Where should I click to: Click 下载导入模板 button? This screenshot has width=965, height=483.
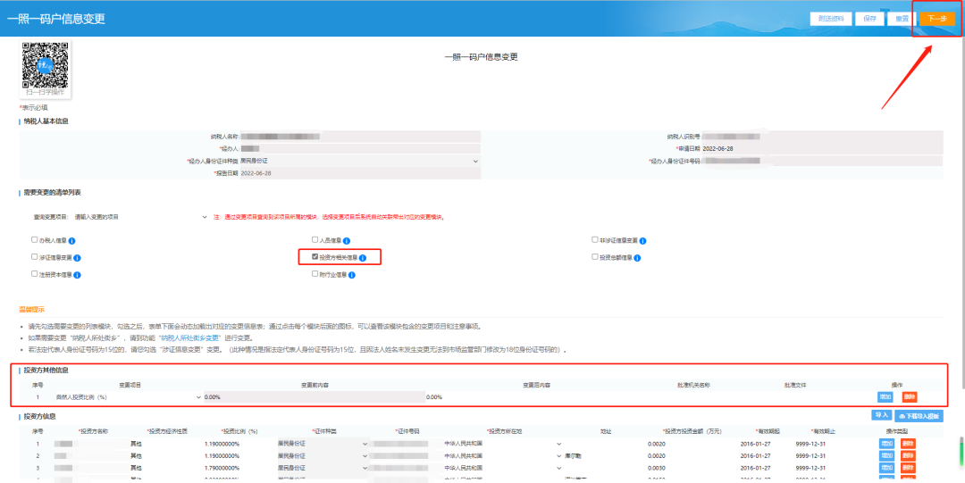919,416
